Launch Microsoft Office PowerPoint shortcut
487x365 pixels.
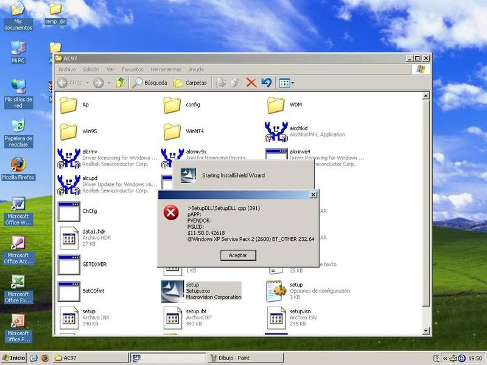18,328
